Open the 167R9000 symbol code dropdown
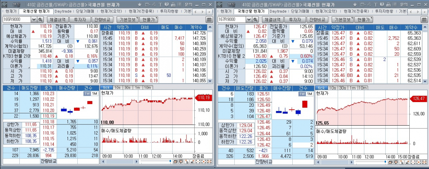The height and width of the screenshot is (169, 429). (x=249, y=20)
